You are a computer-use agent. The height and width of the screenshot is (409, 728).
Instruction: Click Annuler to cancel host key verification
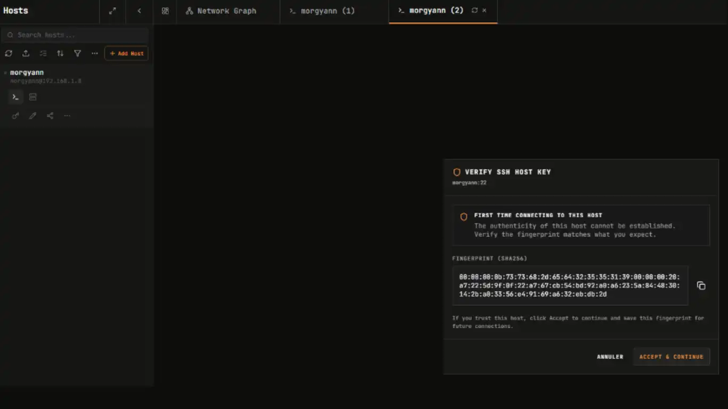coord(610,357)
